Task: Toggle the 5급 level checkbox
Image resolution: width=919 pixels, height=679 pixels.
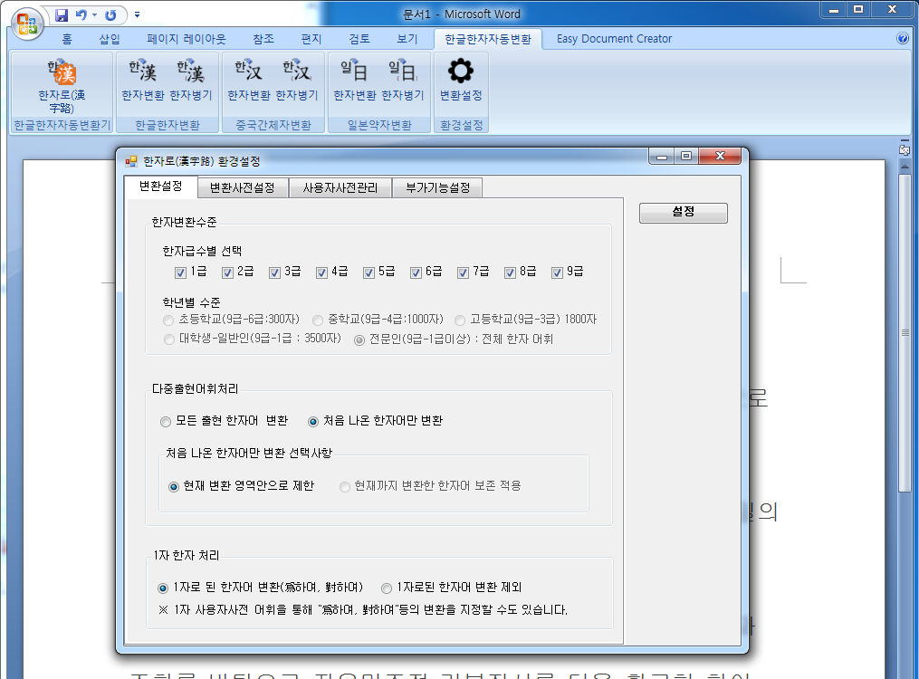Action: click(369, 273)
